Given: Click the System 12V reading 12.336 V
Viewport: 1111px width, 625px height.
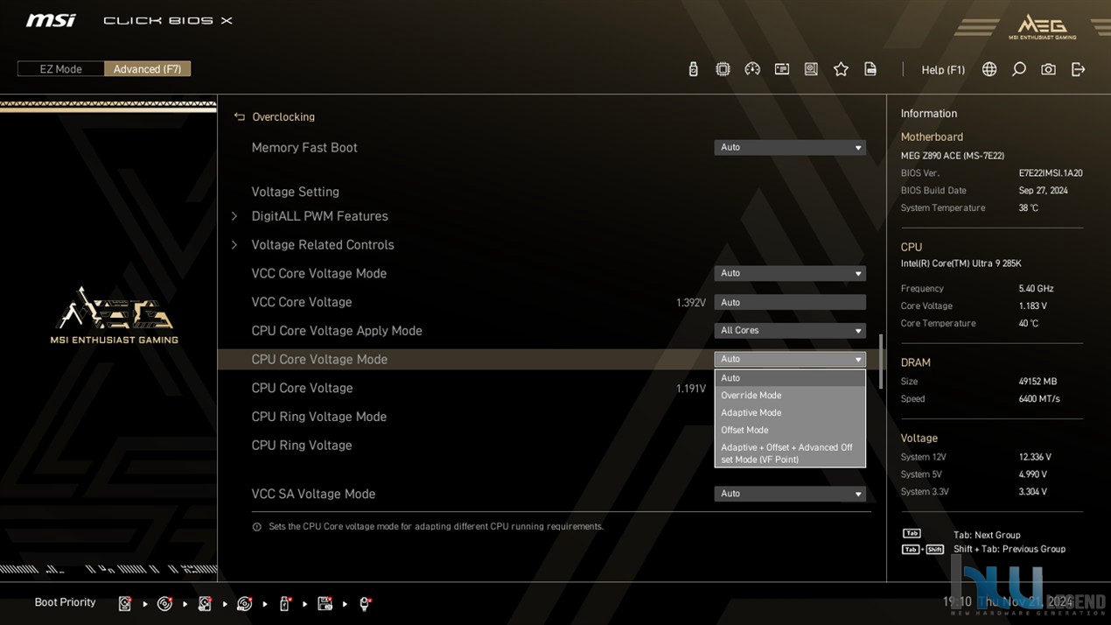Looking at the screenshot, I should pos(1035,457).
